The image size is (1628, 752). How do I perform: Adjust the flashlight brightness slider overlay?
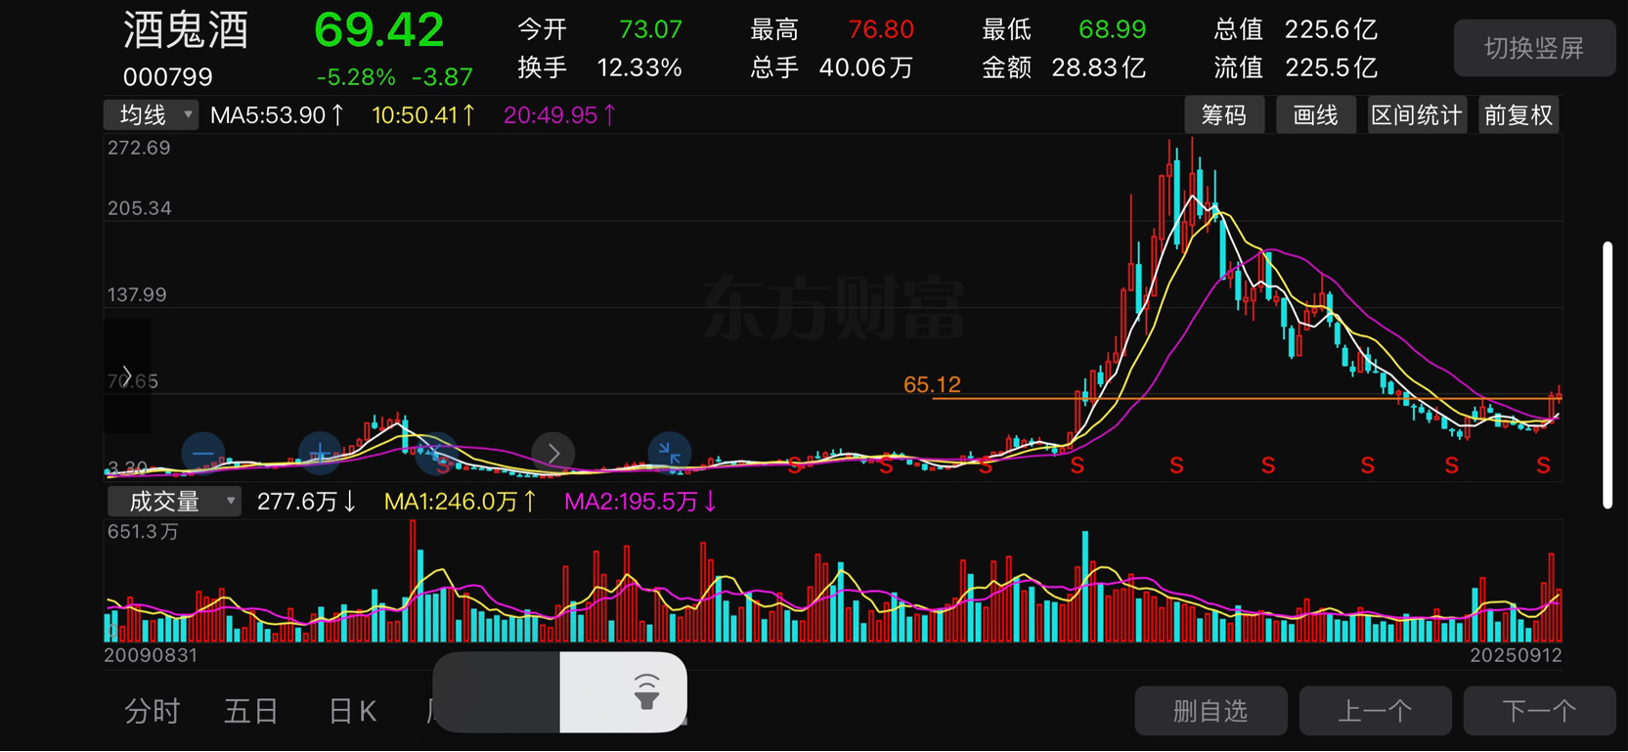click(560, 692)
